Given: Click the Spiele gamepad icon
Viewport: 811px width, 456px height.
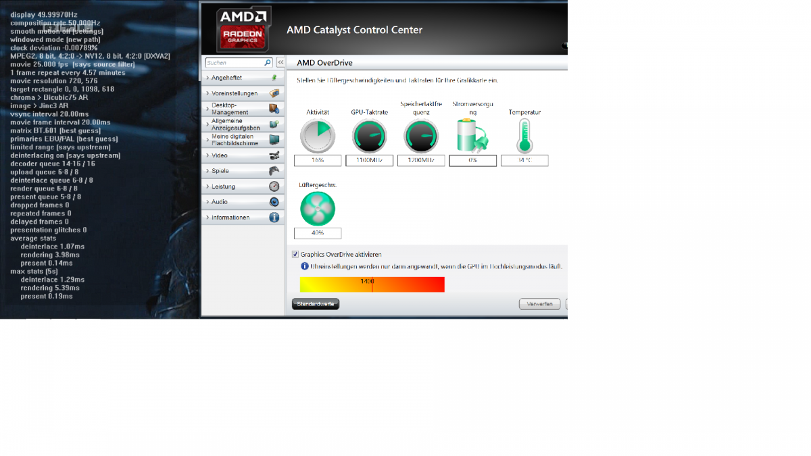Looking at the screenshot, I should [274, 171].
